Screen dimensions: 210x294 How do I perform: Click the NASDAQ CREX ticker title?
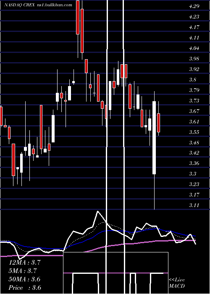[x=19, y=5]
